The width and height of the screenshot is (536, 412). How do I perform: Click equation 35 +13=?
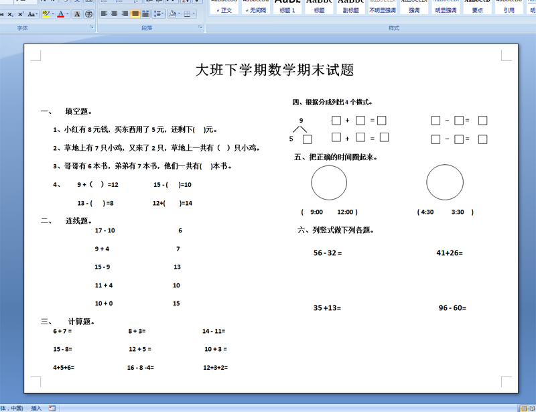(327, 308)
